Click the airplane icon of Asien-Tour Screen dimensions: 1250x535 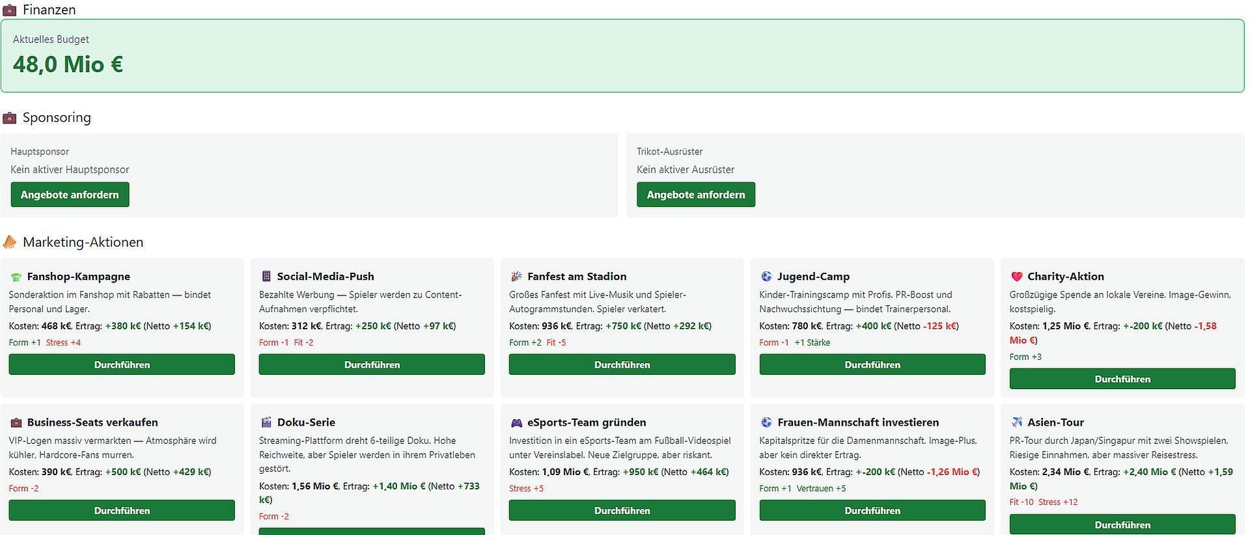pos(1016,422)
